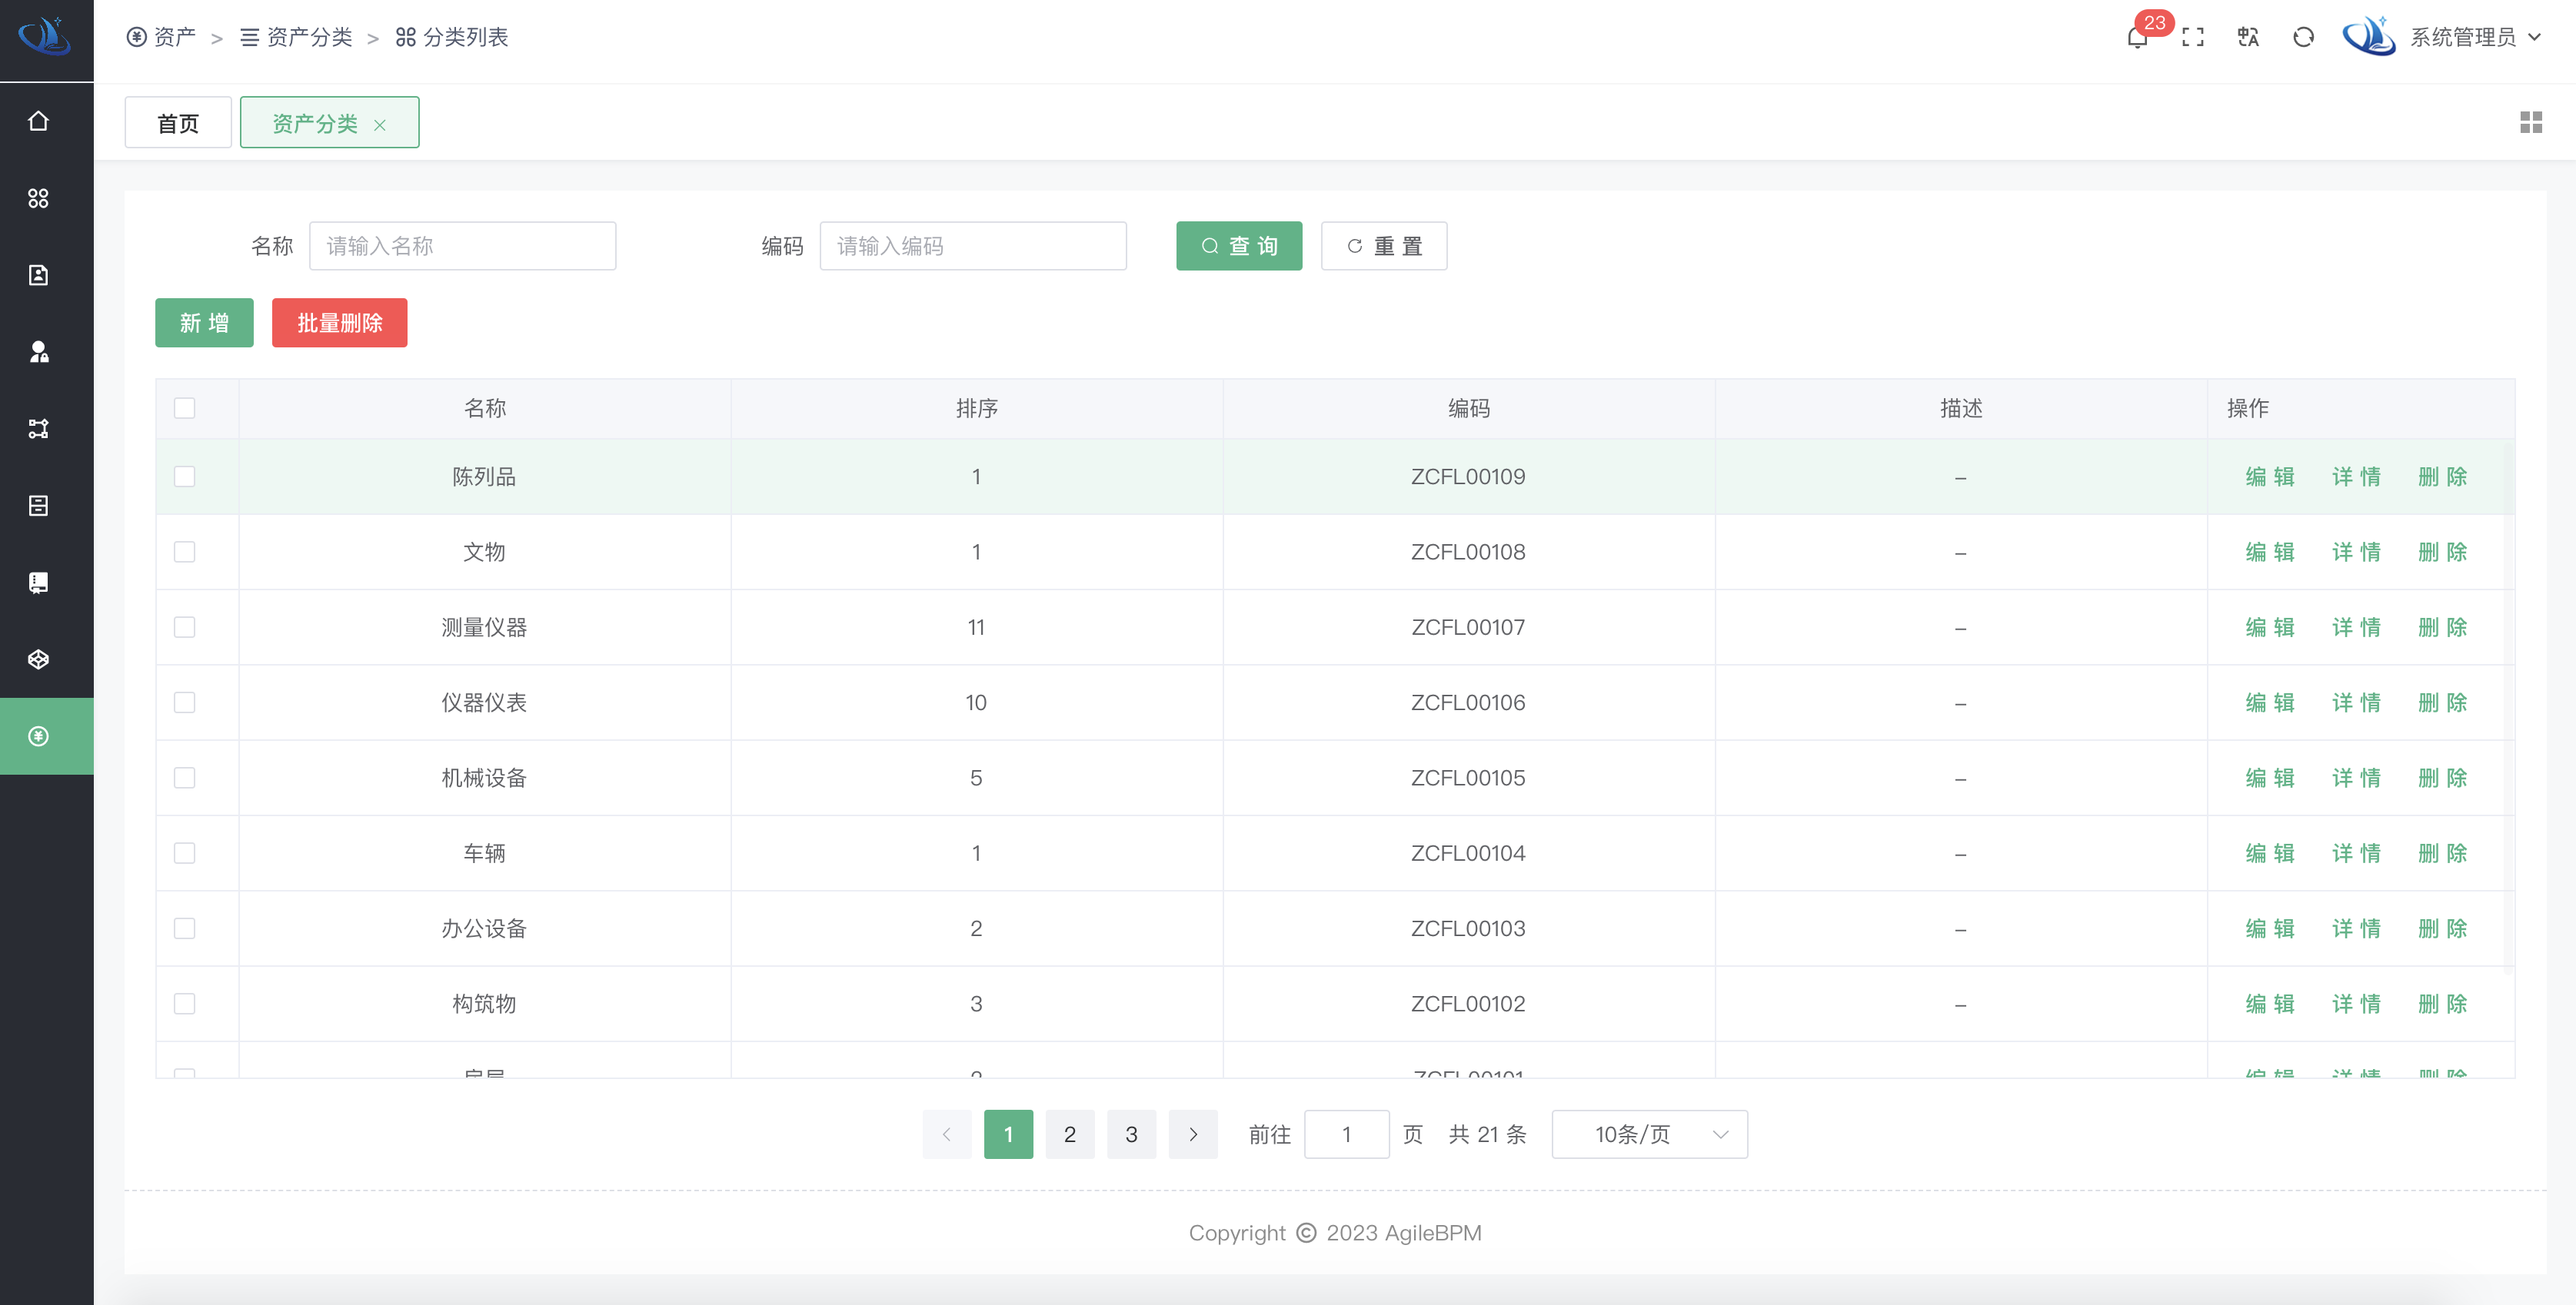
Task: Click the 名称 column header
Action: point(484,407)
